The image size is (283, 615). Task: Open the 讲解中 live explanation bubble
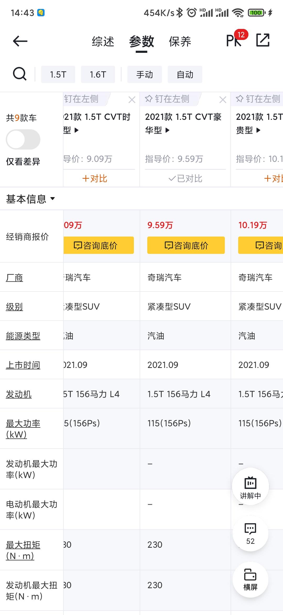click(x=251, y=487)
